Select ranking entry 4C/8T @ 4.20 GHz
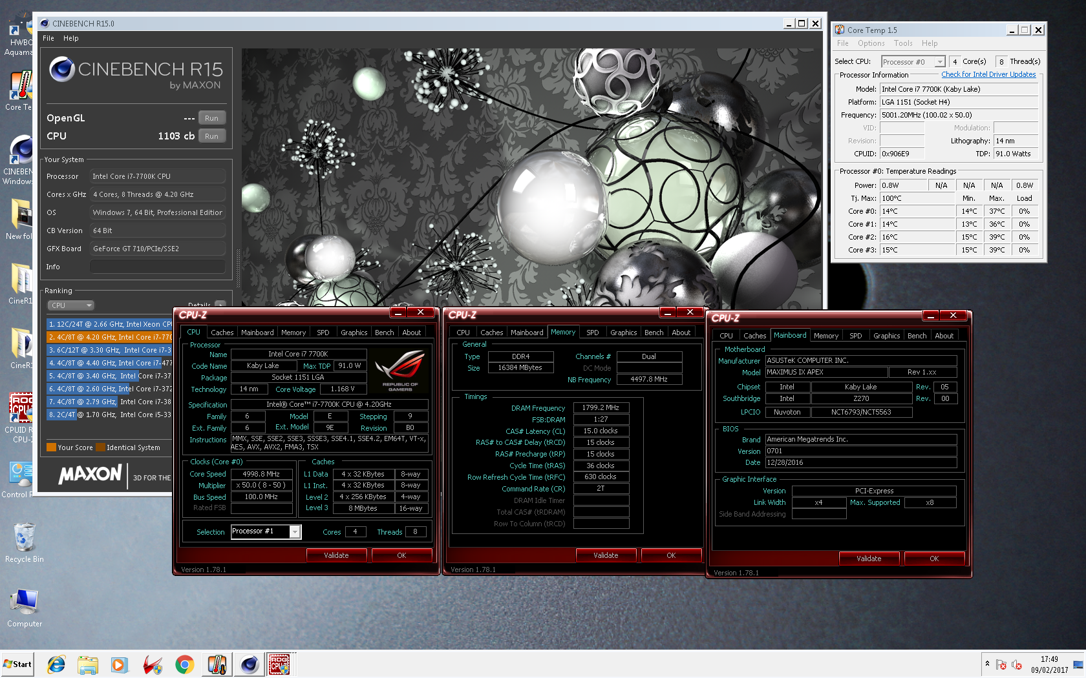Image resolution: width=1086 pixels, height=678 pixels. tap(109, 337)
